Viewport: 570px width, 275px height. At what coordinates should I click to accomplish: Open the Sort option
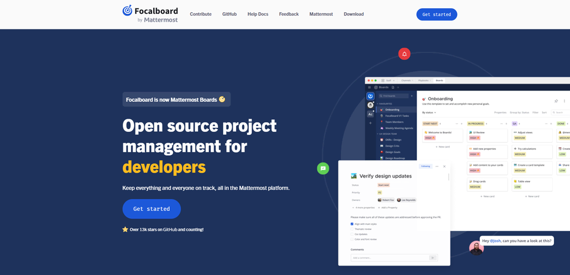point(544,112)
